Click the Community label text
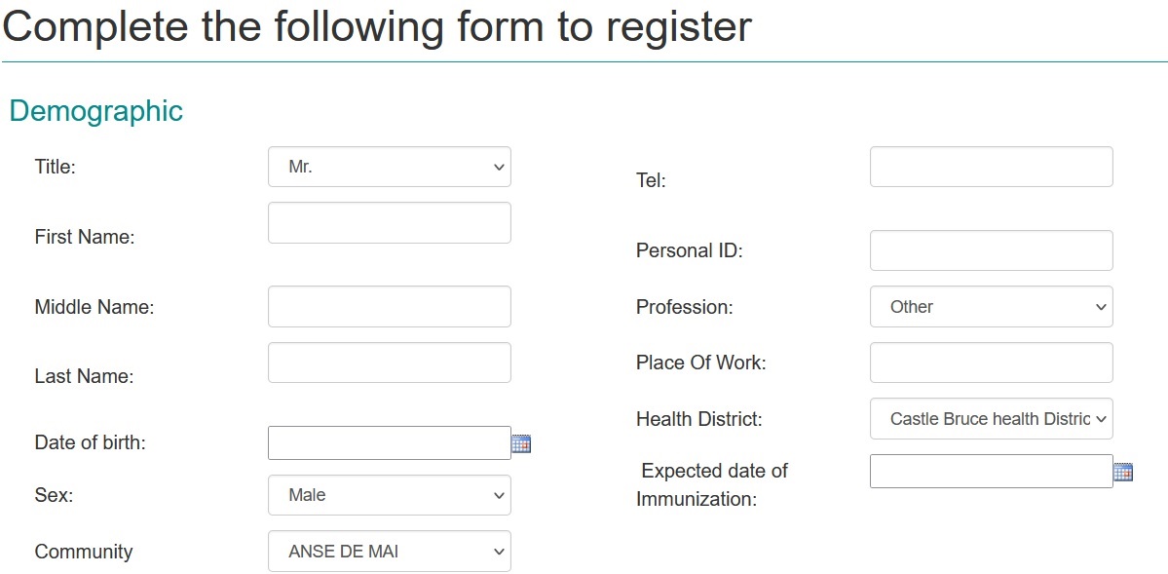This screenshot has height=574, width=1168. pyautogui.click(x=83, y=552)
